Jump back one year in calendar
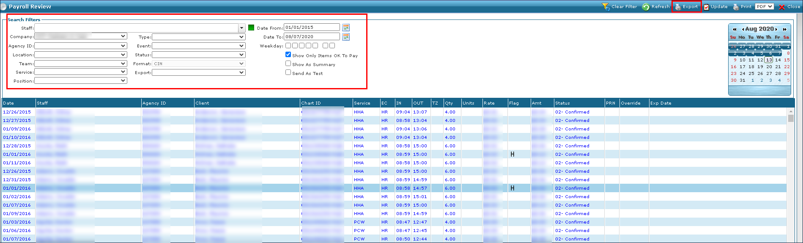This screenshot has width=803, height=243. point(734,29)
